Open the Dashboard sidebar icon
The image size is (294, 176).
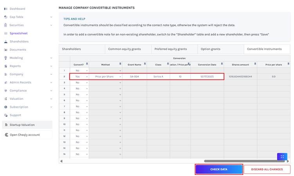[x=5, y=9]
